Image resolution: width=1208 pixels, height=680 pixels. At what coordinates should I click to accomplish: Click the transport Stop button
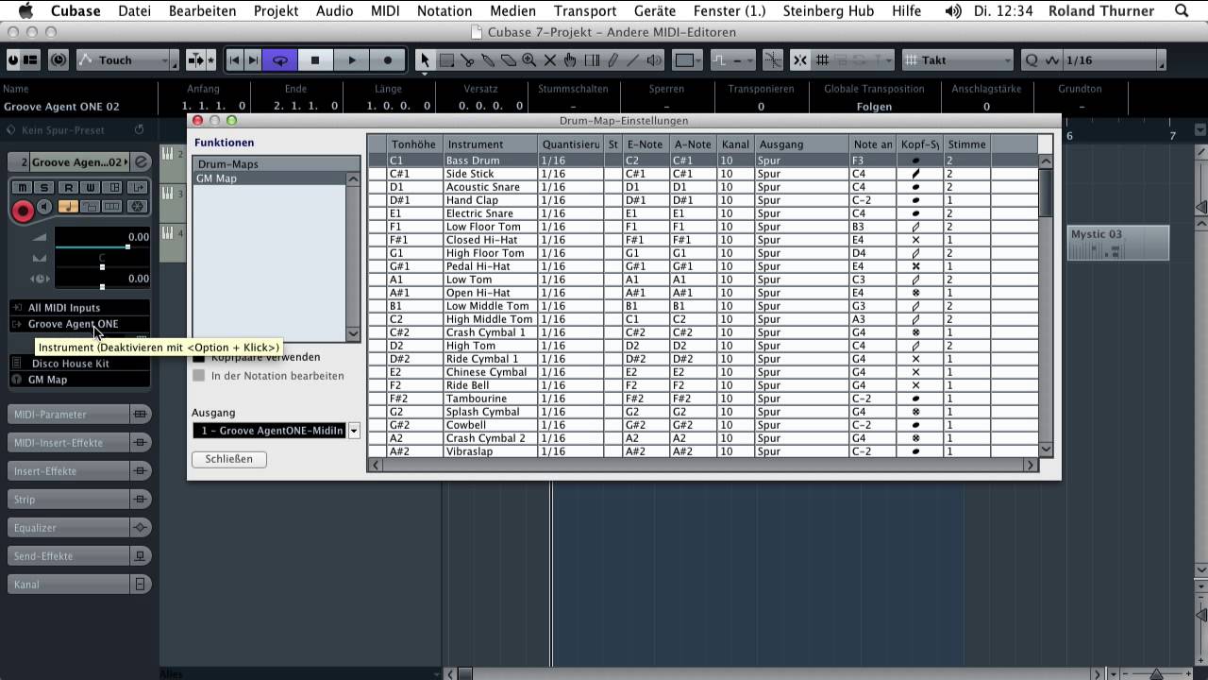click(315, 60)
